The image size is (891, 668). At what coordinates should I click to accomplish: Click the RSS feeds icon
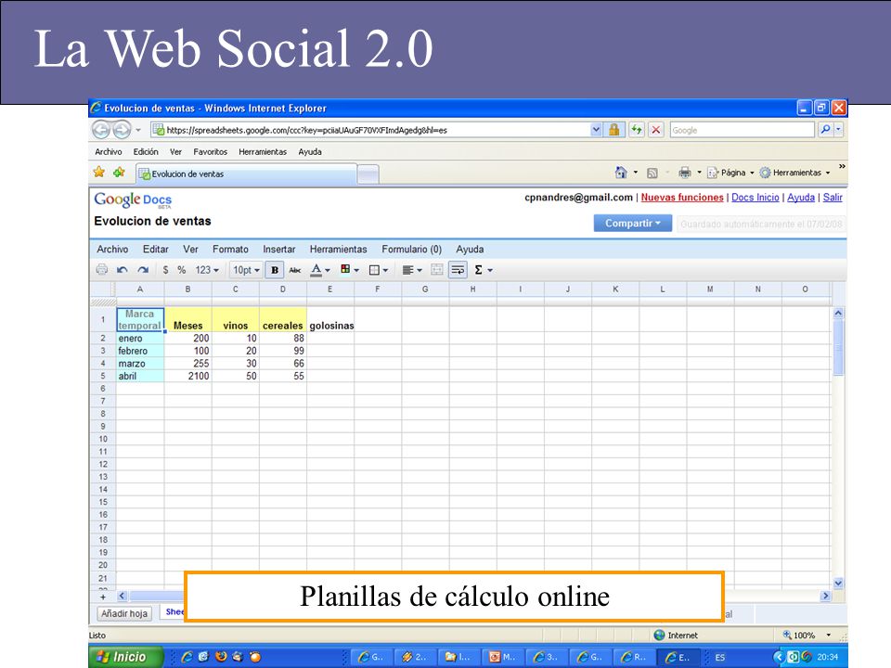[x=652, y=173]
